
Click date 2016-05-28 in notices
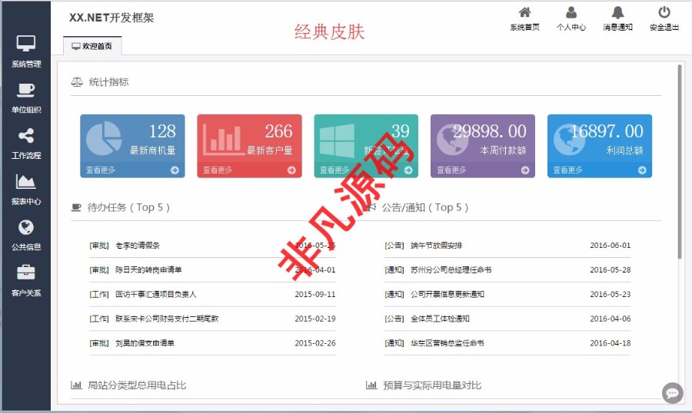coord(610,269)
